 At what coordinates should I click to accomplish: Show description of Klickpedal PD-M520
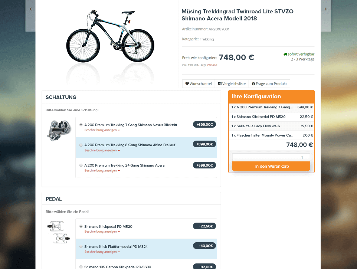102,232
